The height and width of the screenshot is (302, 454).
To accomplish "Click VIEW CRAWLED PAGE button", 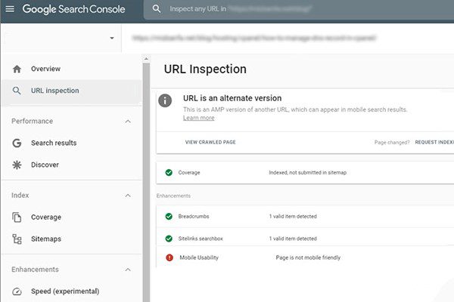I will [210, 142].
